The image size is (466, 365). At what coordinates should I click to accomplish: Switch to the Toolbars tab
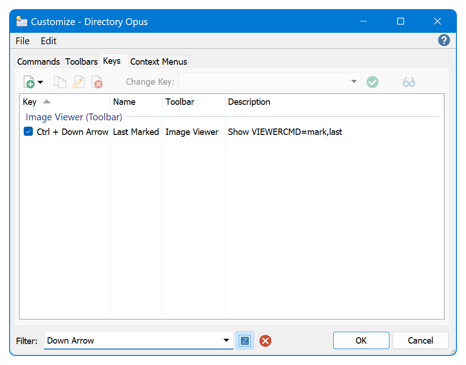click(82, 62)
